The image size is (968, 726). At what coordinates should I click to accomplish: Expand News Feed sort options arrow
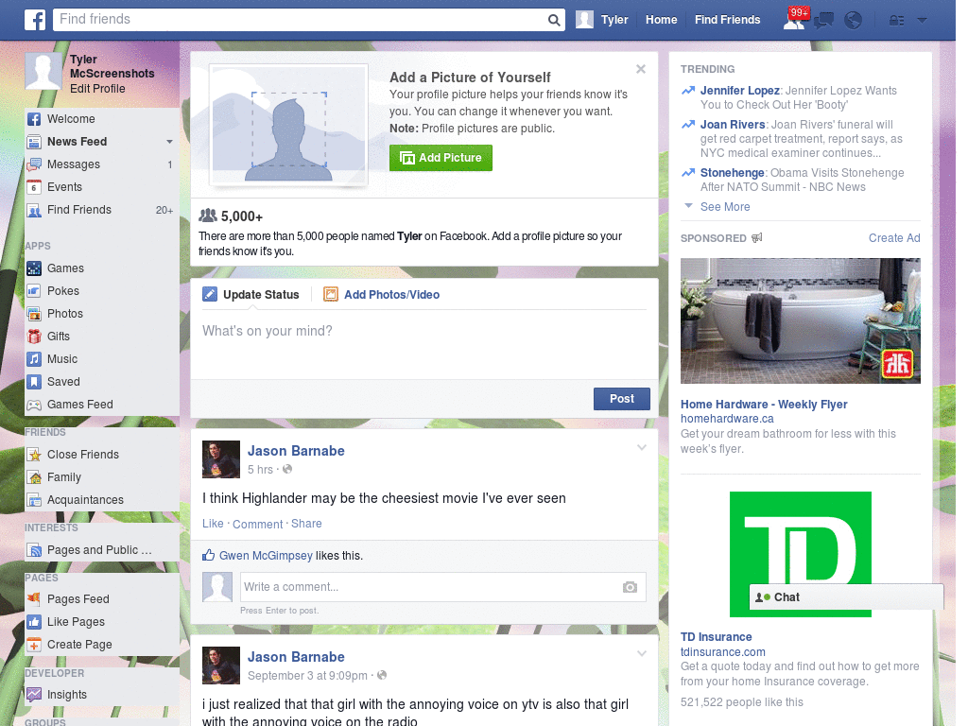(x=169, y=142)
